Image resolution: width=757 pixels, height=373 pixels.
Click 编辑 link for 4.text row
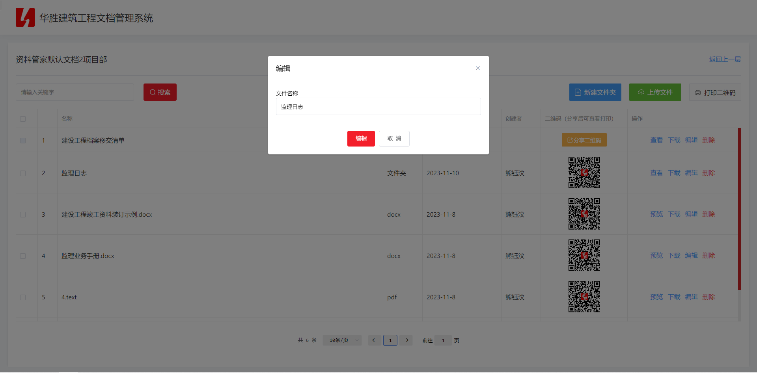691,297
